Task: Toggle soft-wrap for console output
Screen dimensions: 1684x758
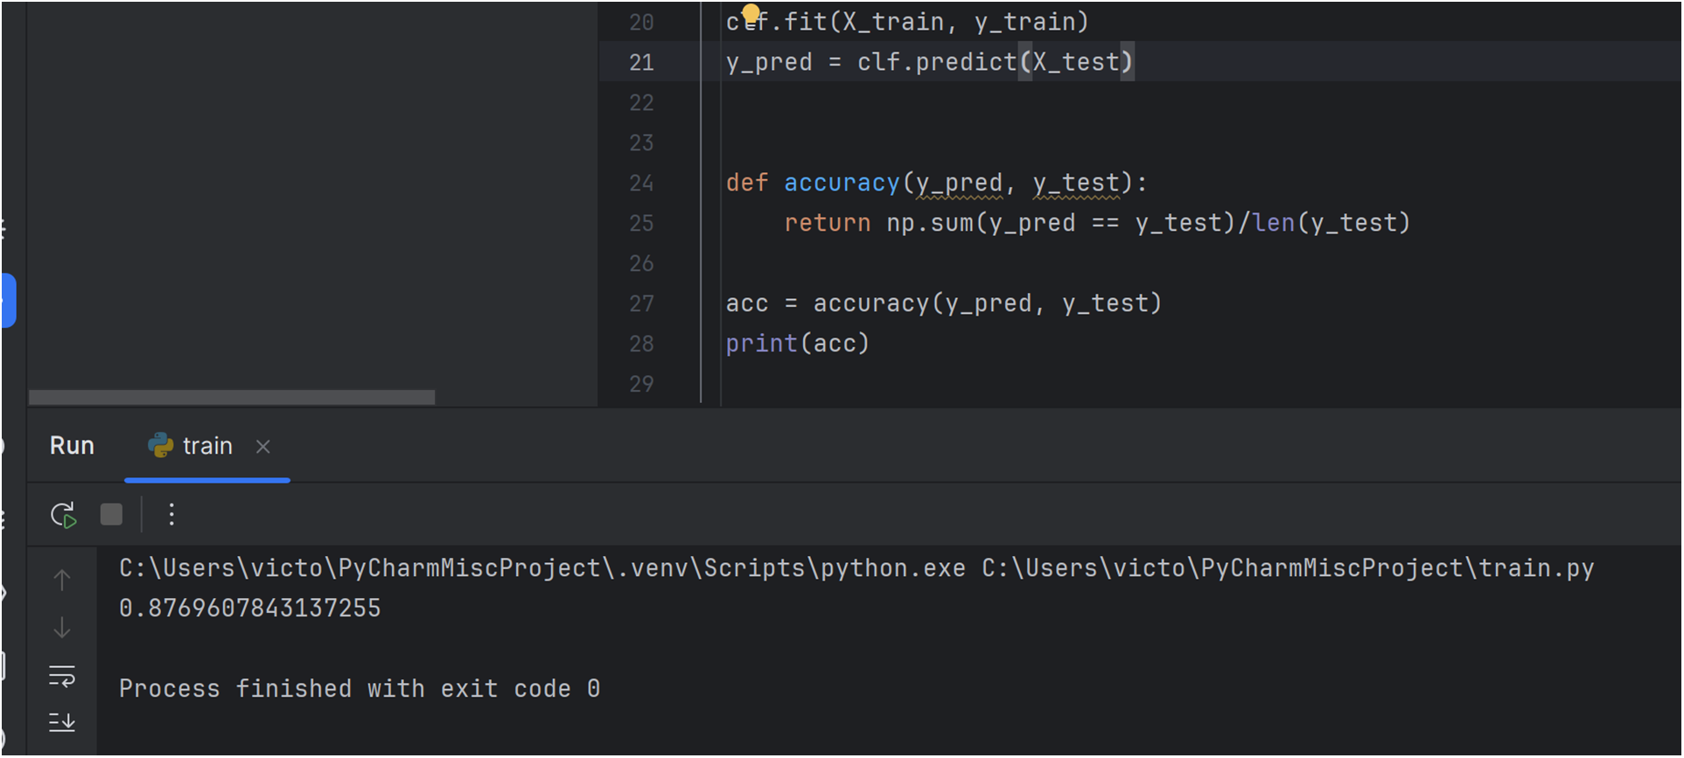Action: pos(62,676)
